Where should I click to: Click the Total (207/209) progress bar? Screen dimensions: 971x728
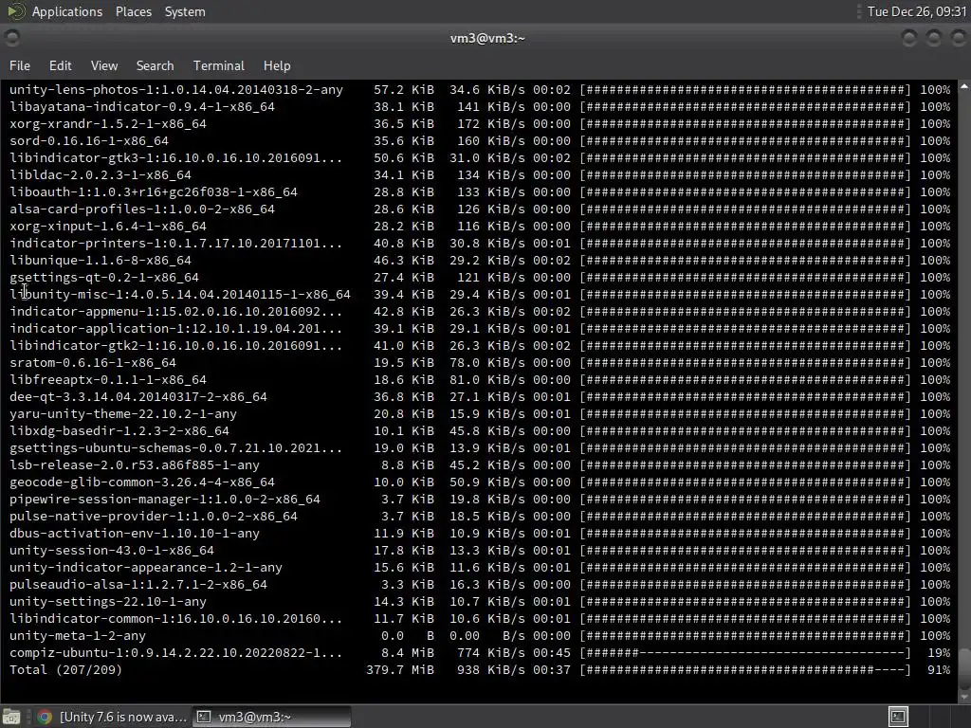[x=745, y=670]
